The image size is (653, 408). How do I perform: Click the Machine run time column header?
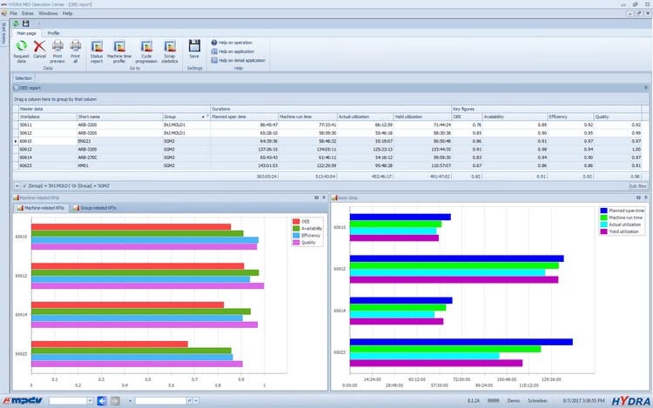coord(307,117)
